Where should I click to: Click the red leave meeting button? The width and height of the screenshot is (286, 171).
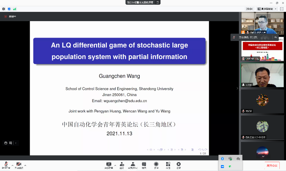tap(272, 165)
